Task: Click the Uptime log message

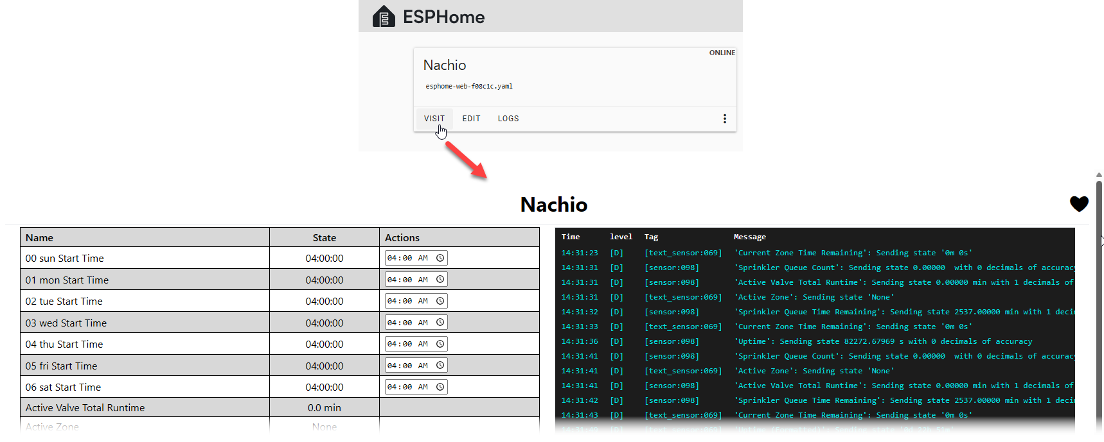Action: [x=884, y=341]
